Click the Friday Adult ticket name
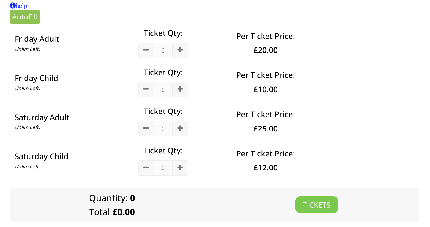The height and width of the screenshot is (227, 430). click(37, 39)
